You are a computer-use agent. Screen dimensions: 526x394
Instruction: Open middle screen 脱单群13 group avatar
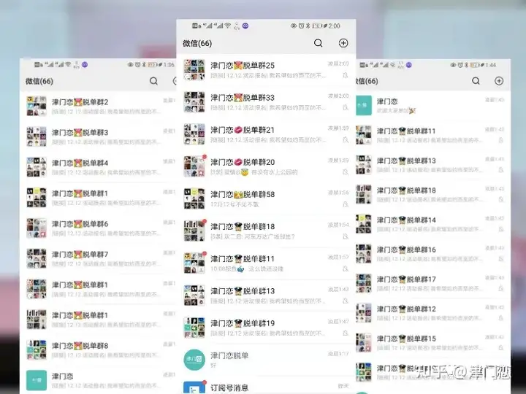[x=194, y=295]
